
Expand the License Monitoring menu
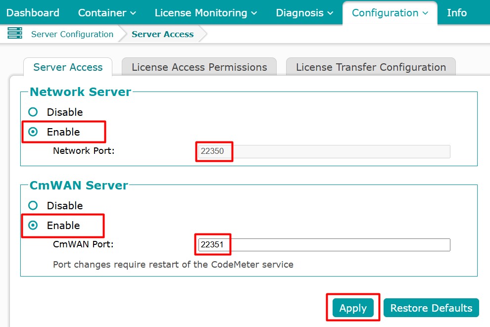pos(206,13)
